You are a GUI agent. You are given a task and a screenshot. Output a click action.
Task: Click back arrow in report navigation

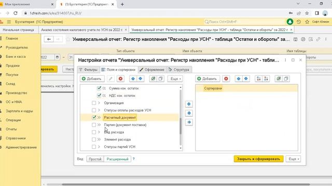(x=49, y=39)
